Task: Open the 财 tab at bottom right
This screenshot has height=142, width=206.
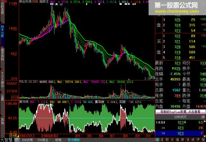Action: pyautogui.click(x=167, y=140)
